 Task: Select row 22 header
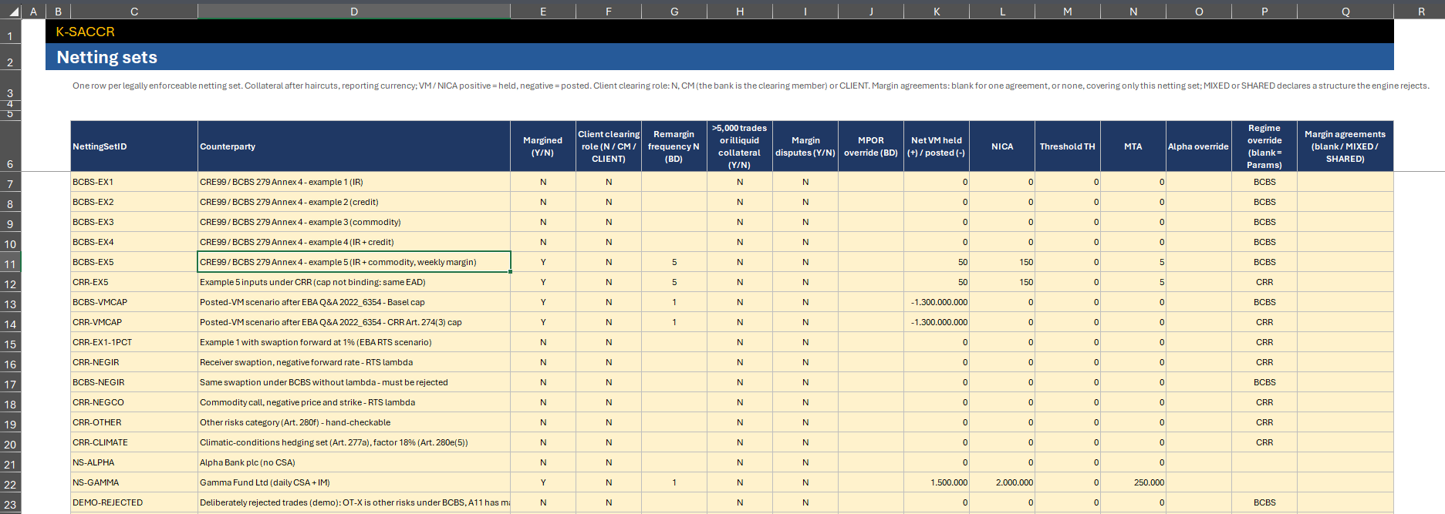[10, 484]
